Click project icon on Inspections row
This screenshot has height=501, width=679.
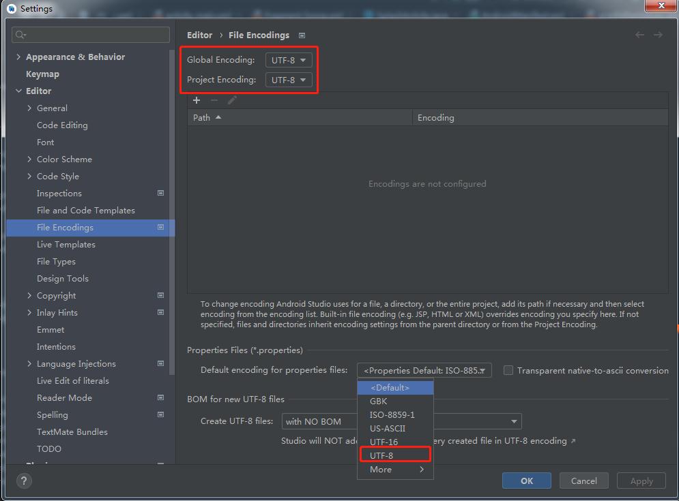tap(160, 193)
